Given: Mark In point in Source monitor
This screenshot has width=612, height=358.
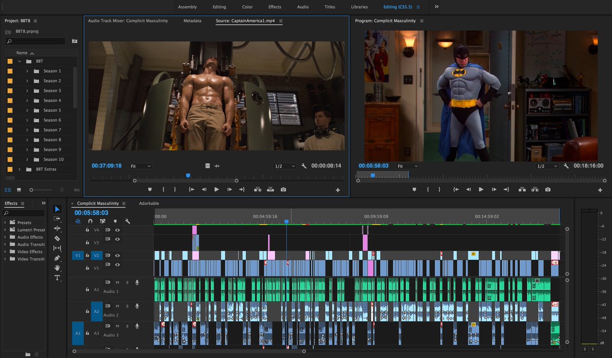Looking at the screenshot, I should tap(163, 189).
